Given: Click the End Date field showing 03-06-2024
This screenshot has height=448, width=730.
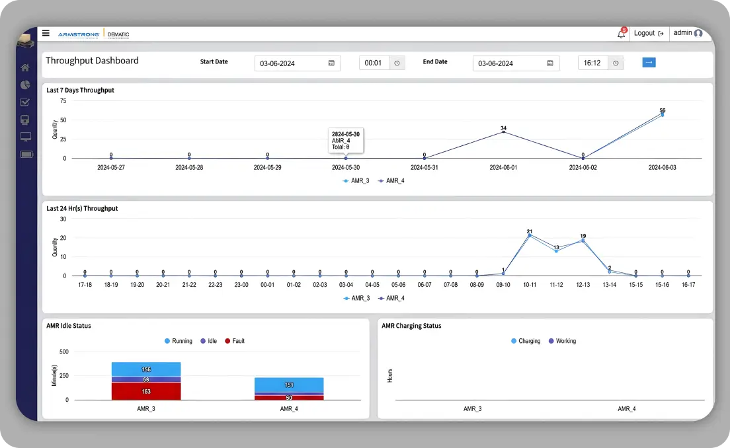Looking at the screenshot, I should 516,63.
